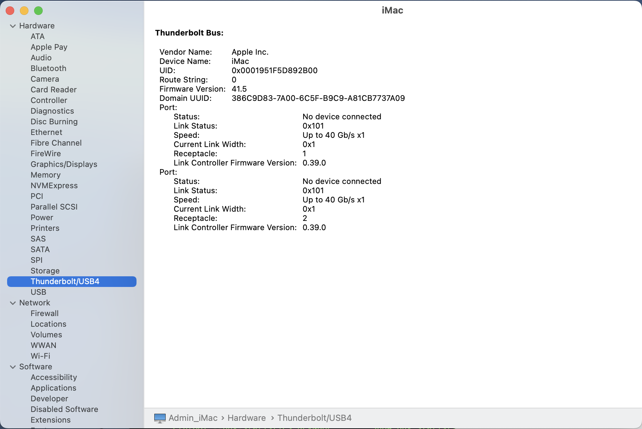Viewport: 642px width, 429px height.
Task: Show PCI device details
Action: [x=37, y=196]
